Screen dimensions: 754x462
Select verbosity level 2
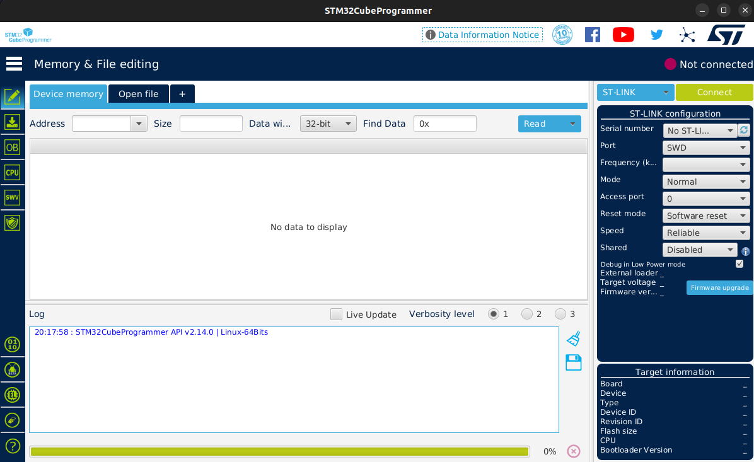(527, 314)
